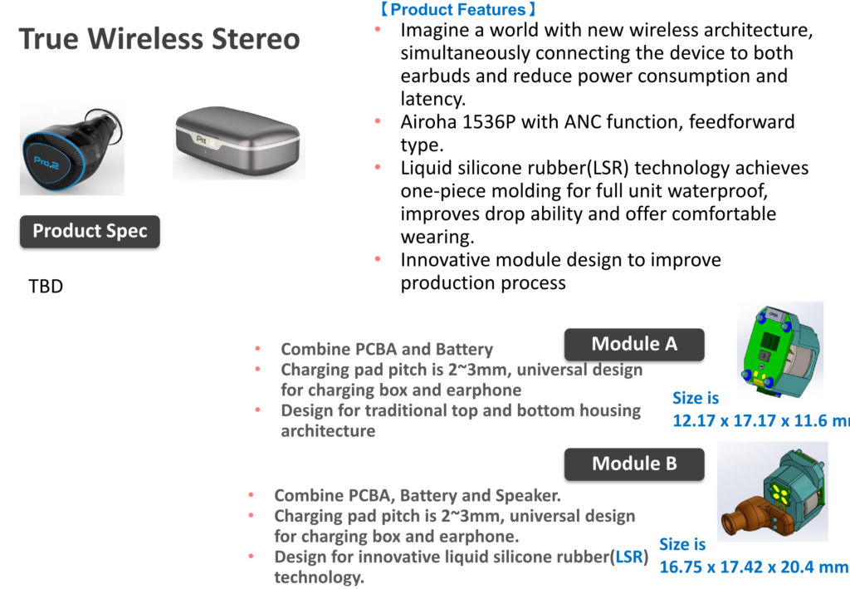The image size is (850, 589).
Task: Click the gray charging case image
Action: (x=238, y=143)
